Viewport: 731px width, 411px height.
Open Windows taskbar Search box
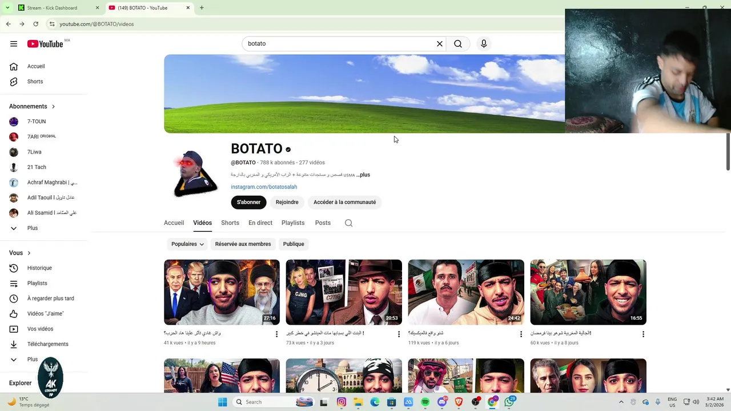(275, 402)
